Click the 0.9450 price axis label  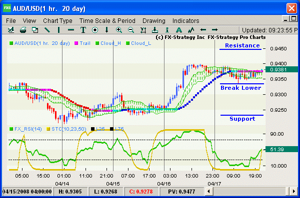click(x=278, y=49)
